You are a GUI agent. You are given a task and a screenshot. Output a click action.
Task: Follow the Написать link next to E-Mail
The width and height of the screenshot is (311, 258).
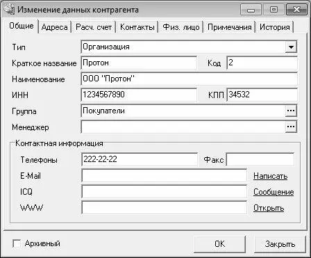pos(270,176)
